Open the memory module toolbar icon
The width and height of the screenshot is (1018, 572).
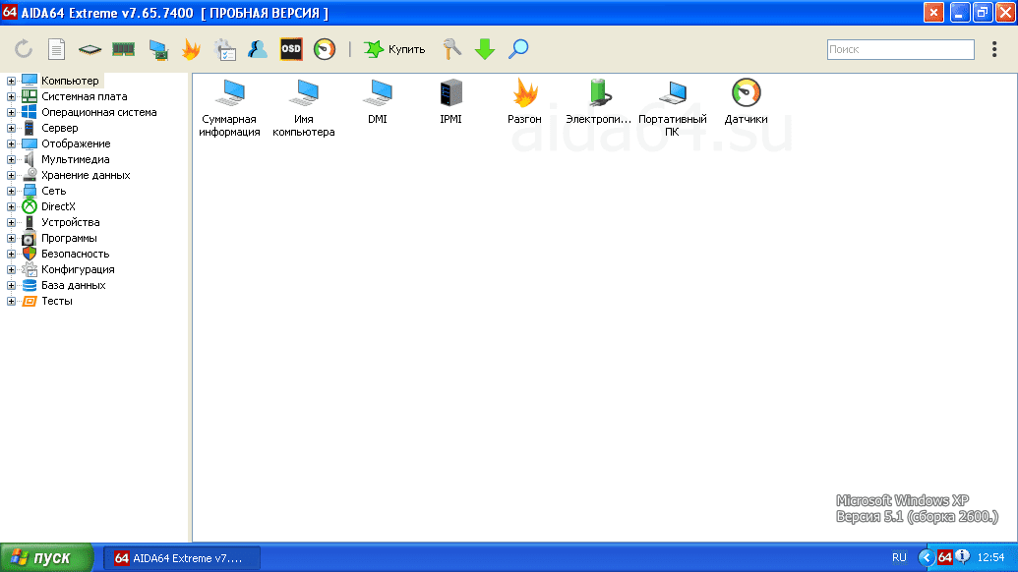(123, 49)
